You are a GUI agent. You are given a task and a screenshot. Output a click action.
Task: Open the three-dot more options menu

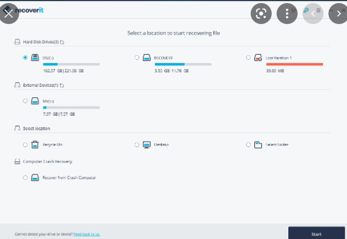click(x=287, y=14)
